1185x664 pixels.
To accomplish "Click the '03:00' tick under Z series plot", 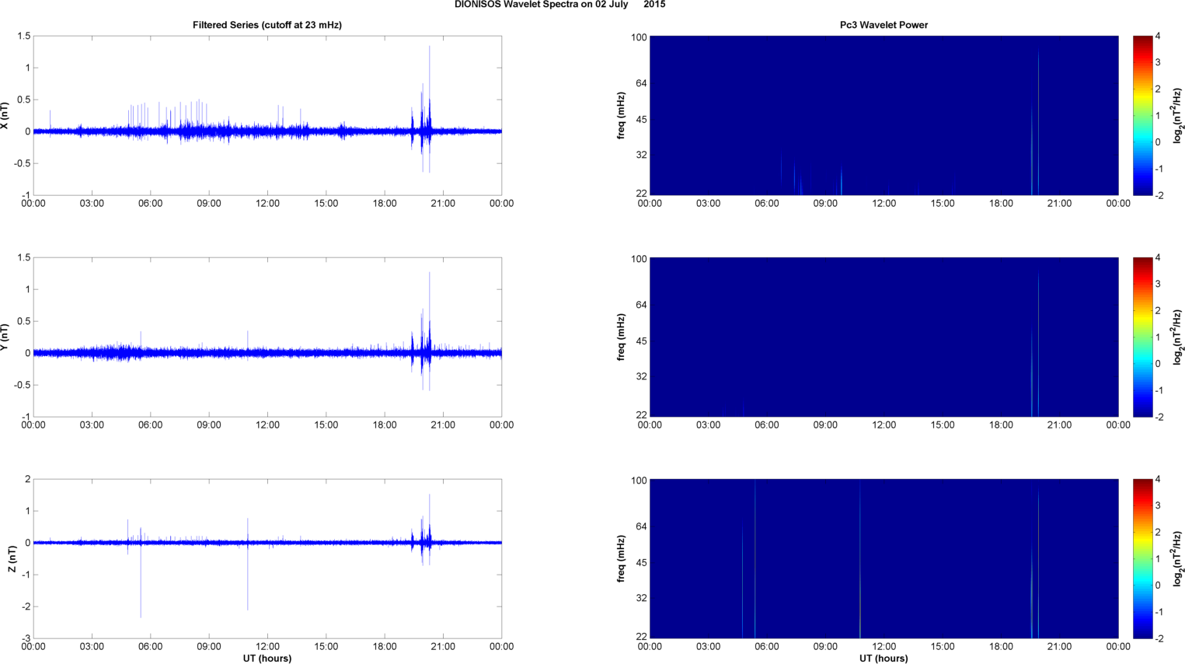I will 92,647.
